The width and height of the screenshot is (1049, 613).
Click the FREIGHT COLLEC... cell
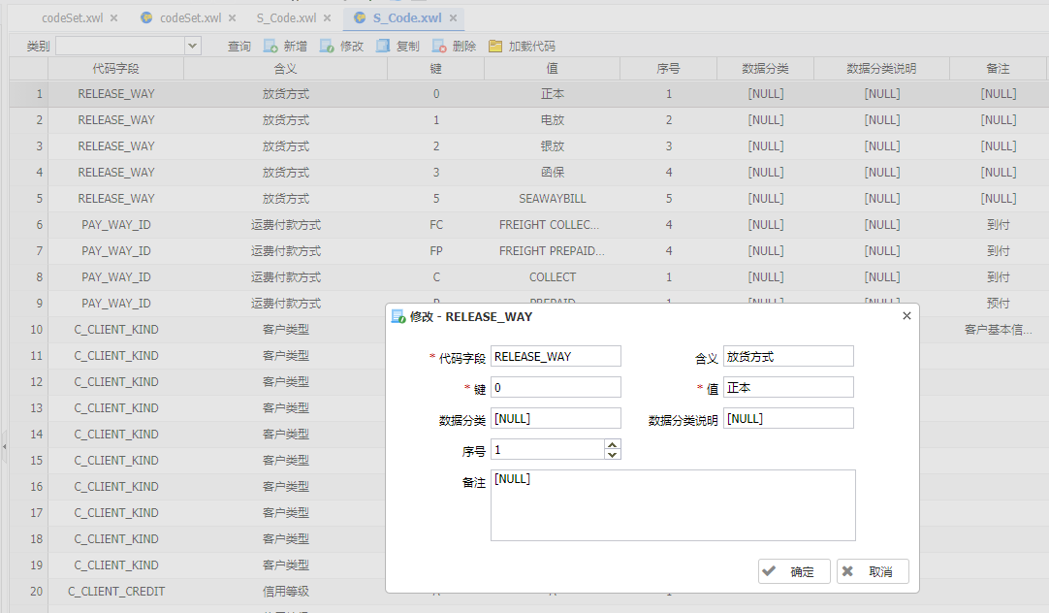(x=552, y=224)
